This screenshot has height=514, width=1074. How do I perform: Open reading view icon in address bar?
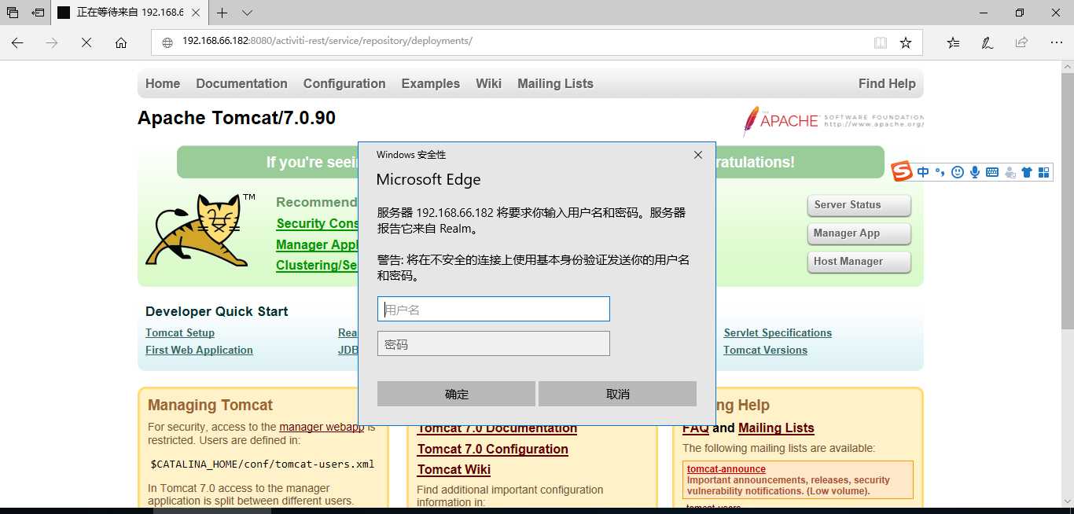[x=881, y=42]
